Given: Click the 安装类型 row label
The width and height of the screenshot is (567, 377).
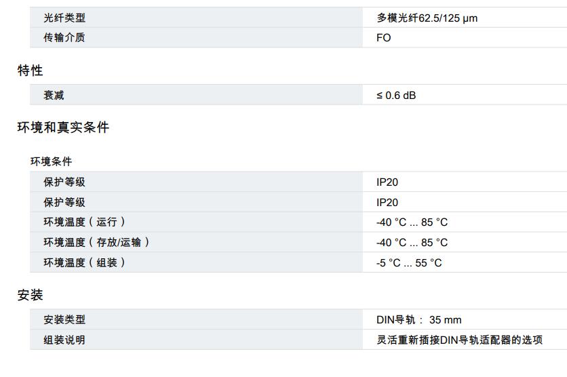Looking at the screenshot, I should (x=64, y=320).
